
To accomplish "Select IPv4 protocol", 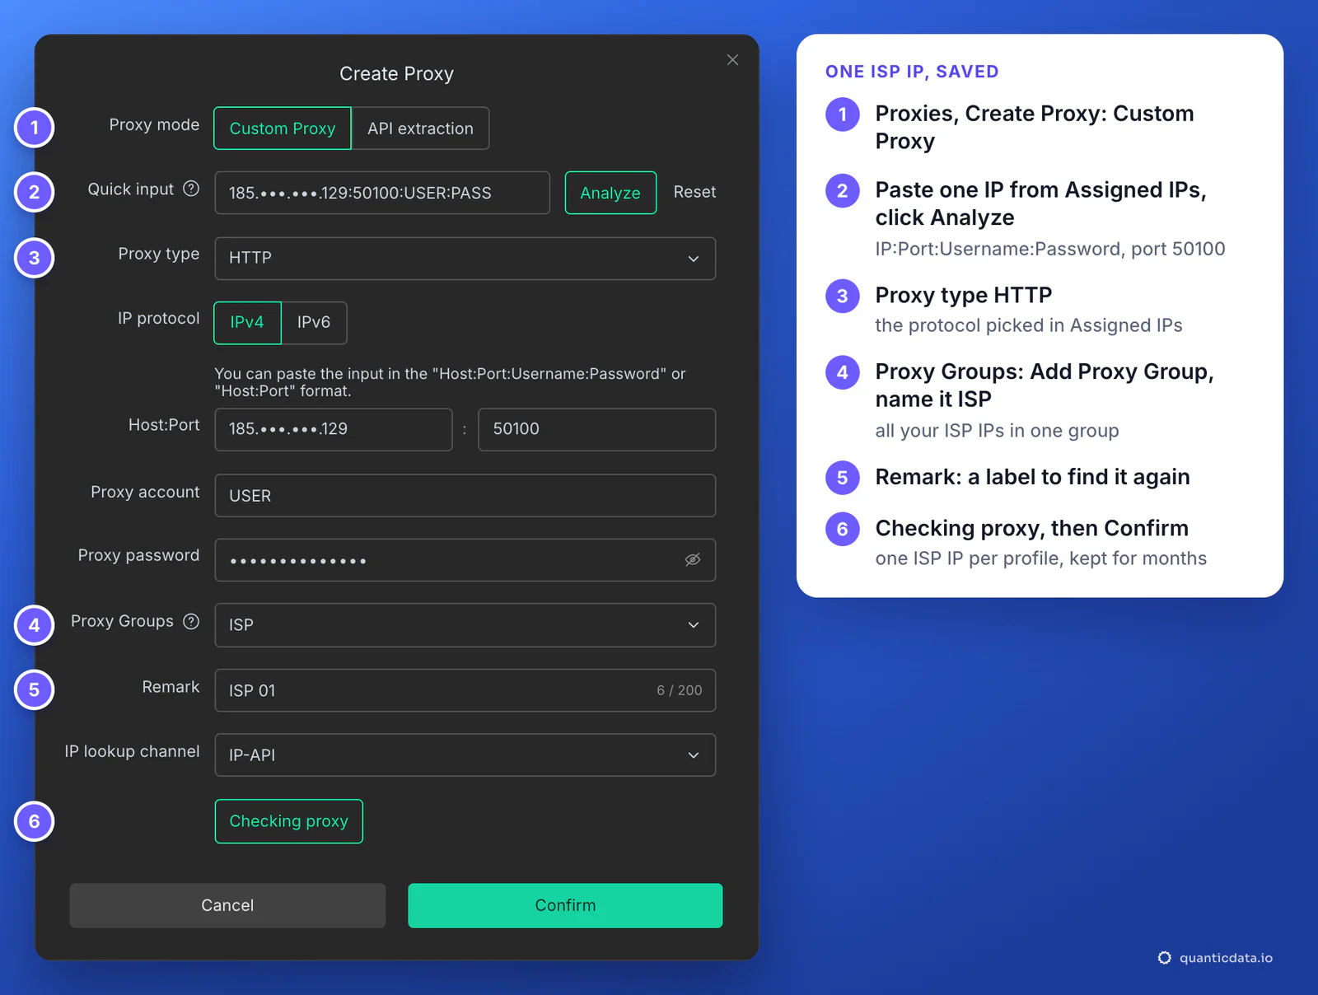I will coord(247,322).
